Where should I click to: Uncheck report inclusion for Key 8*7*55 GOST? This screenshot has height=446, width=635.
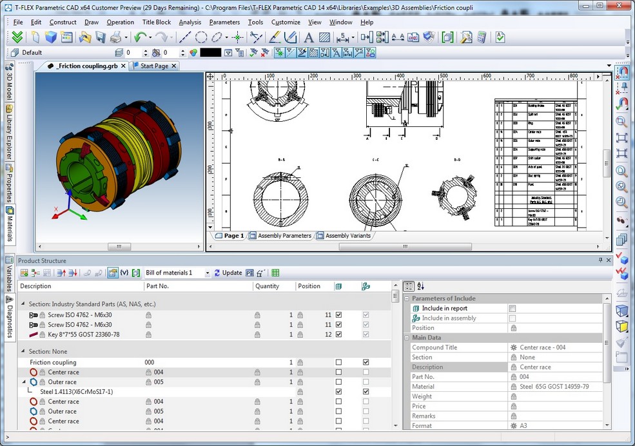coord(338,334)
